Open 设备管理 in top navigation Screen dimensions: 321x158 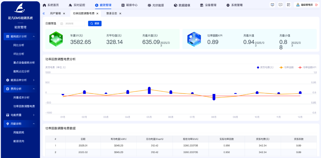pyautogui.click(x=210, y=5)
